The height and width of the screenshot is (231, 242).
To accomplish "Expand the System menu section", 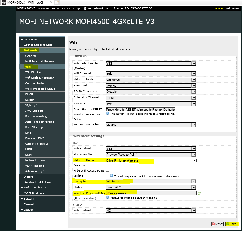I will [x=42, y=198].
